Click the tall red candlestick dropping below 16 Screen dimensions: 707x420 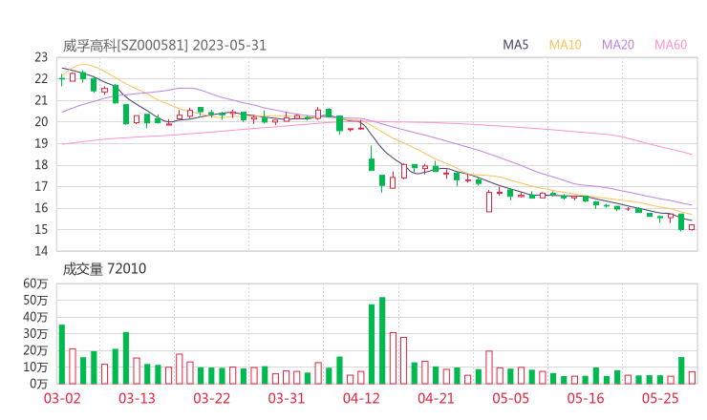pos(489,201)
